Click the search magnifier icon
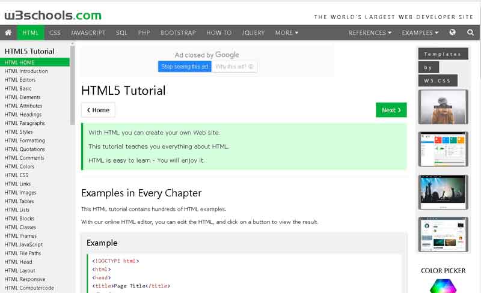 pyautogui.click(x=470, y=32)
